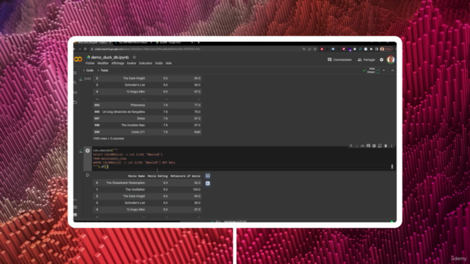The width and height of the screenshot is (470, 264).
Task: Open find and replace in sidebar
Action: click(x=75, y=83)
